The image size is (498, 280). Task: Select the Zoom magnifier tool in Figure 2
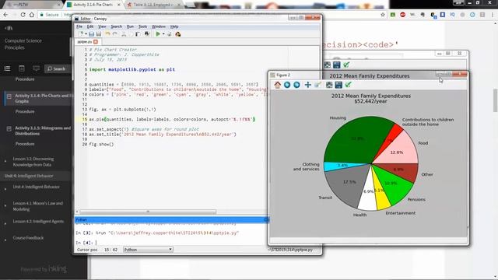coord(318,85)
